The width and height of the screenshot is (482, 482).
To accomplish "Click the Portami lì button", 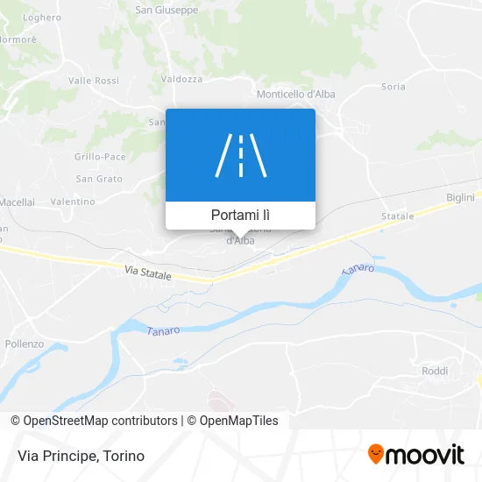I will pyautogui.click(x=240, y=216).
